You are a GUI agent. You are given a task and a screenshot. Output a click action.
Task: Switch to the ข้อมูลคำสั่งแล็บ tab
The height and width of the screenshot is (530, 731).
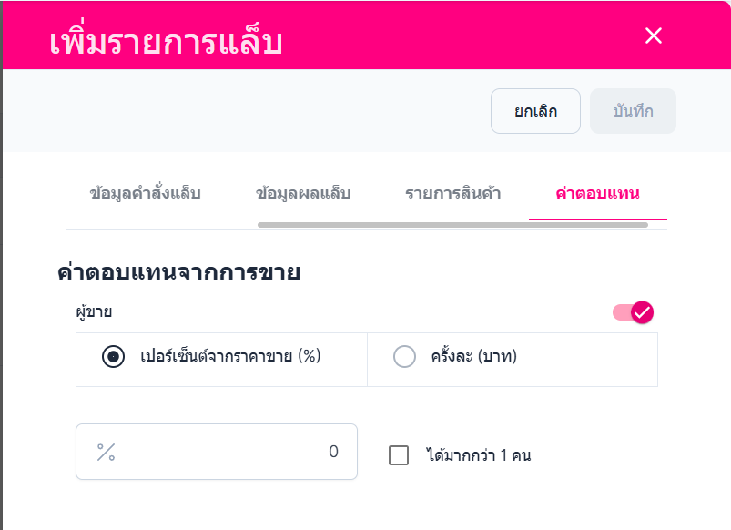146,193
